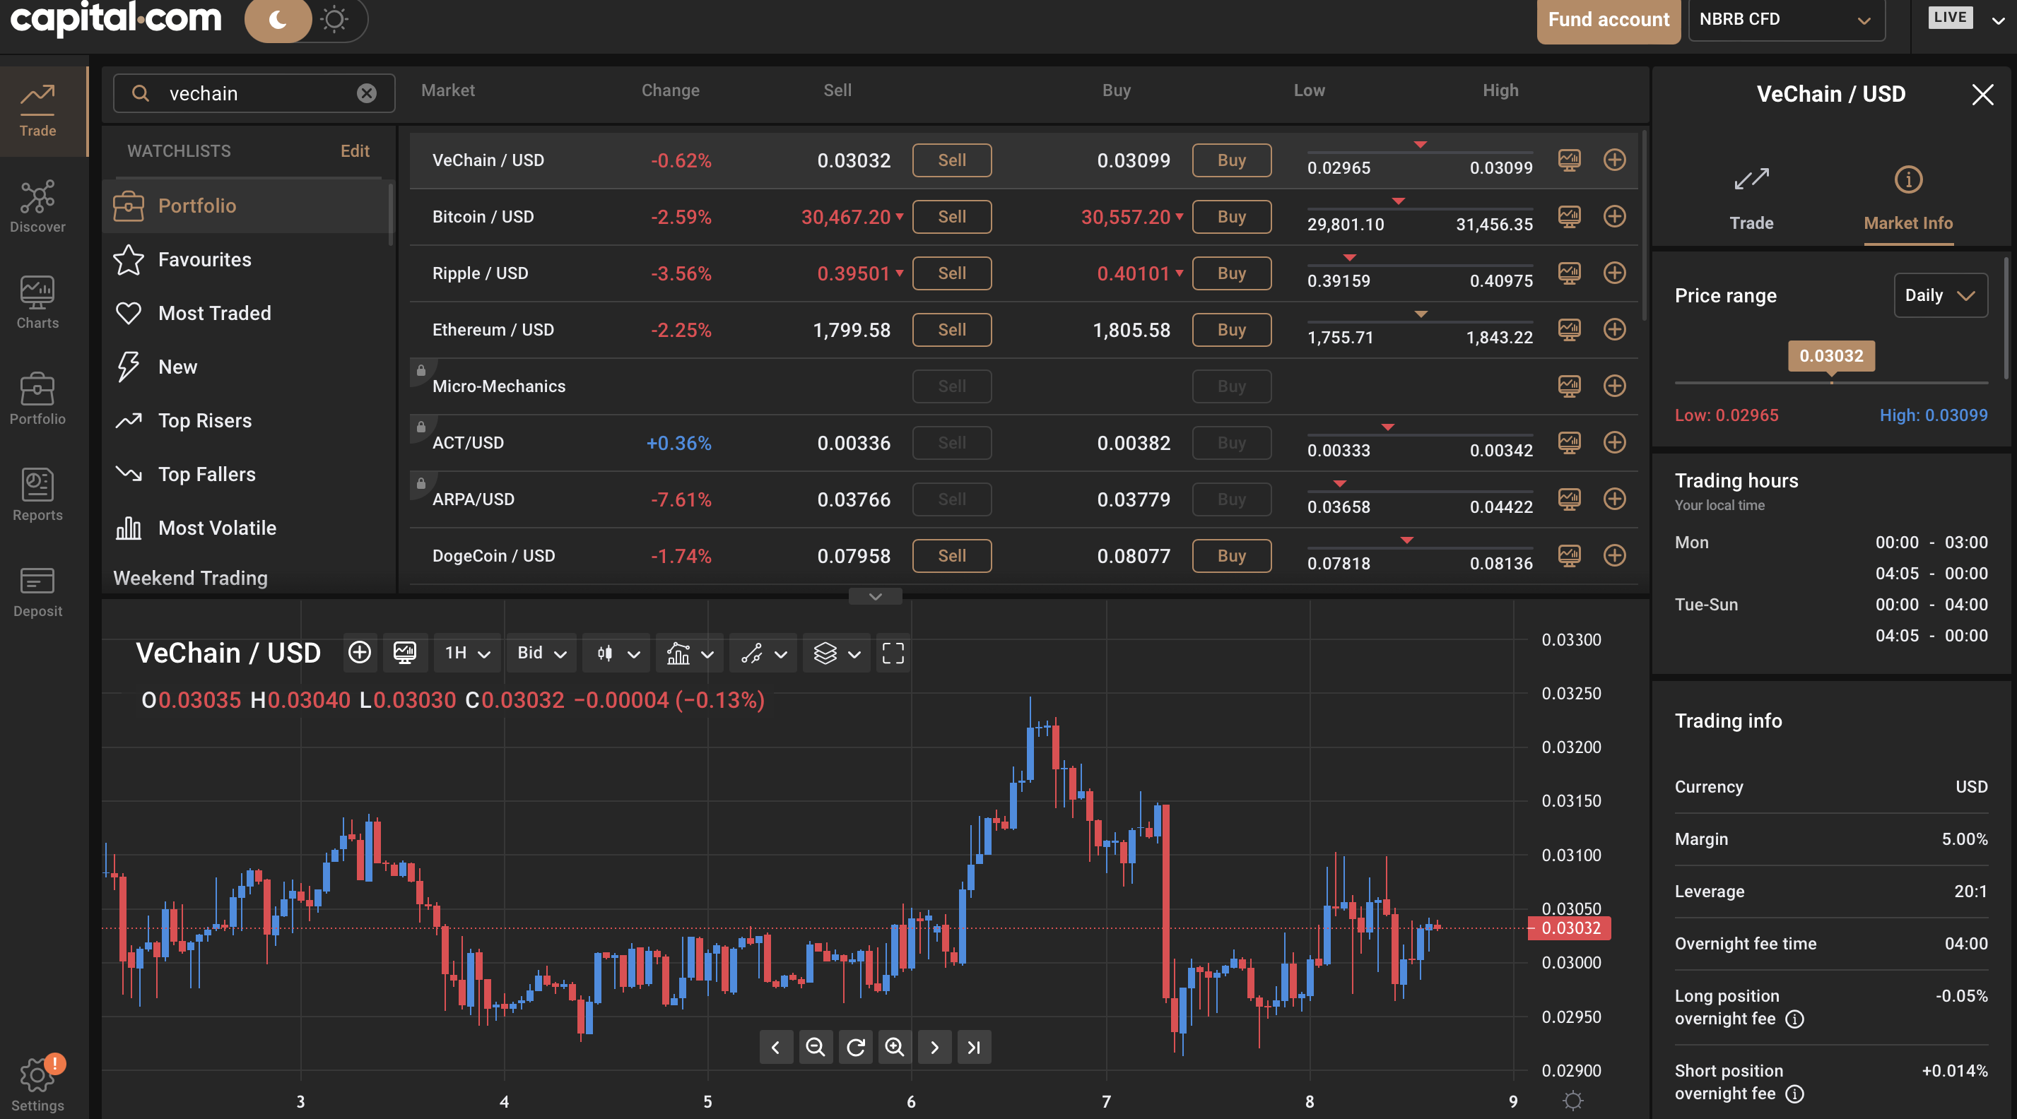Viewport: 2017px width, 1119px height.
Task: Open the indicators dropdown
Action: pyautogui.click(x=689, y=653)
